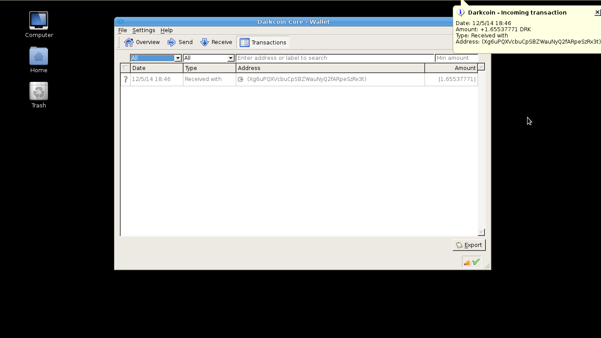Open the Receive page
Viewport: 601px width, 338px height.
pyautogui.click(x=216, y=42)
